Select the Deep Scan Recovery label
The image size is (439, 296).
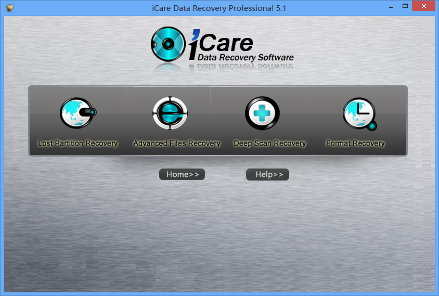click(x=270, y=144)
